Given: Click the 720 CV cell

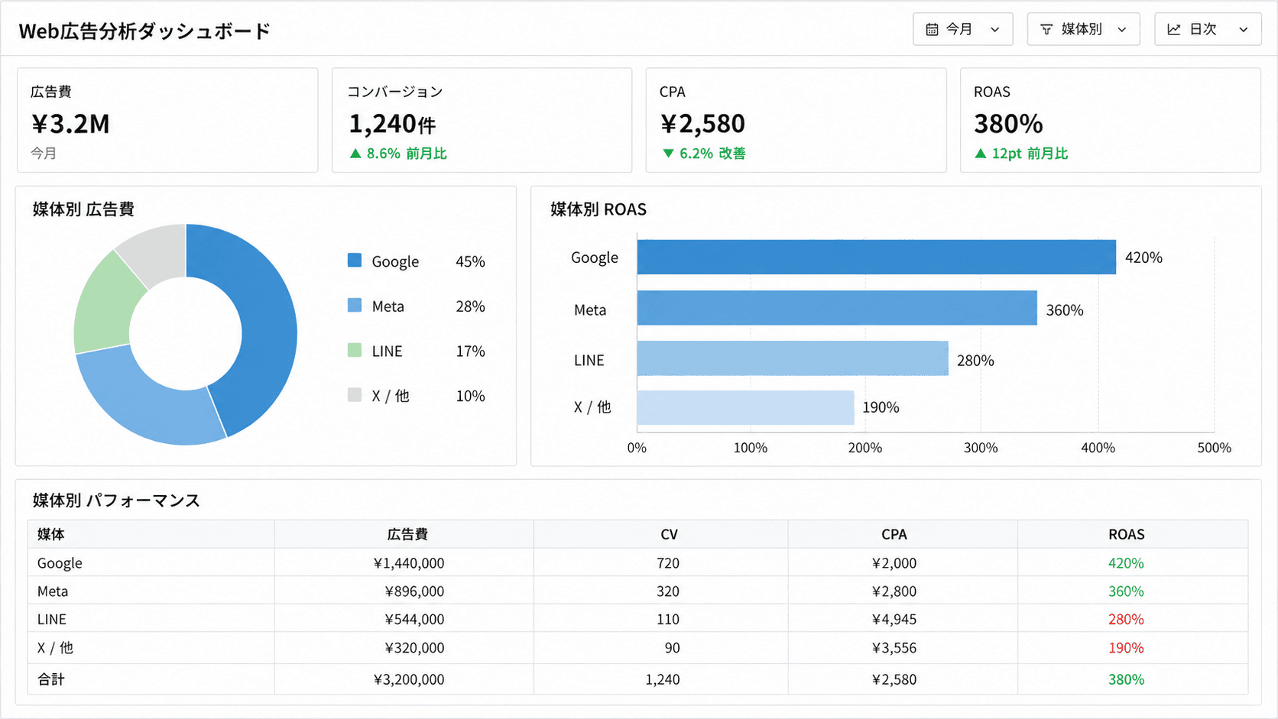Looking at the screenshot, I should (668, 563).
